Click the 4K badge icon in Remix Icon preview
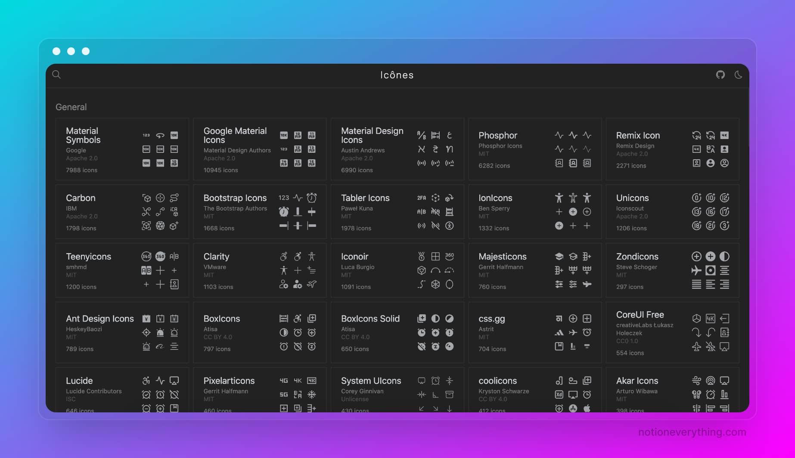 click(x=724, y=135)
